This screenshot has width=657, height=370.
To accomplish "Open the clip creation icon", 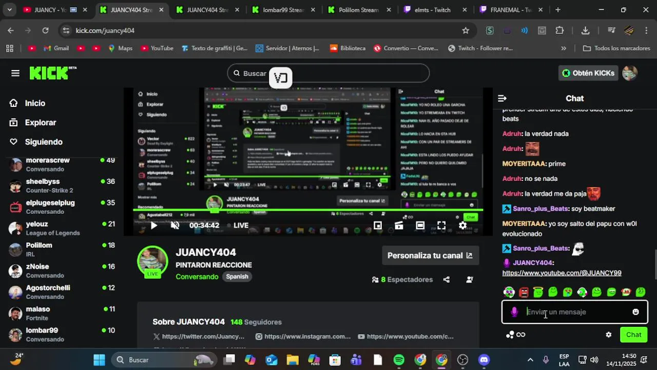I will tap(399, 225).
